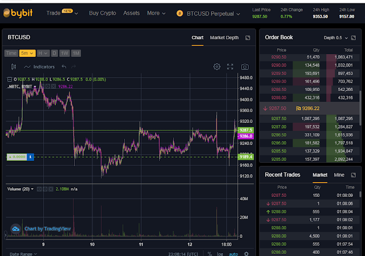Select the Time chart interval button
365x256 pixels.
(11, 53)
